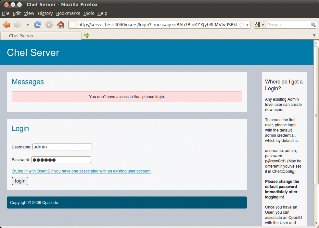
Task: Open the Tools menu
Action: (88, 13)
